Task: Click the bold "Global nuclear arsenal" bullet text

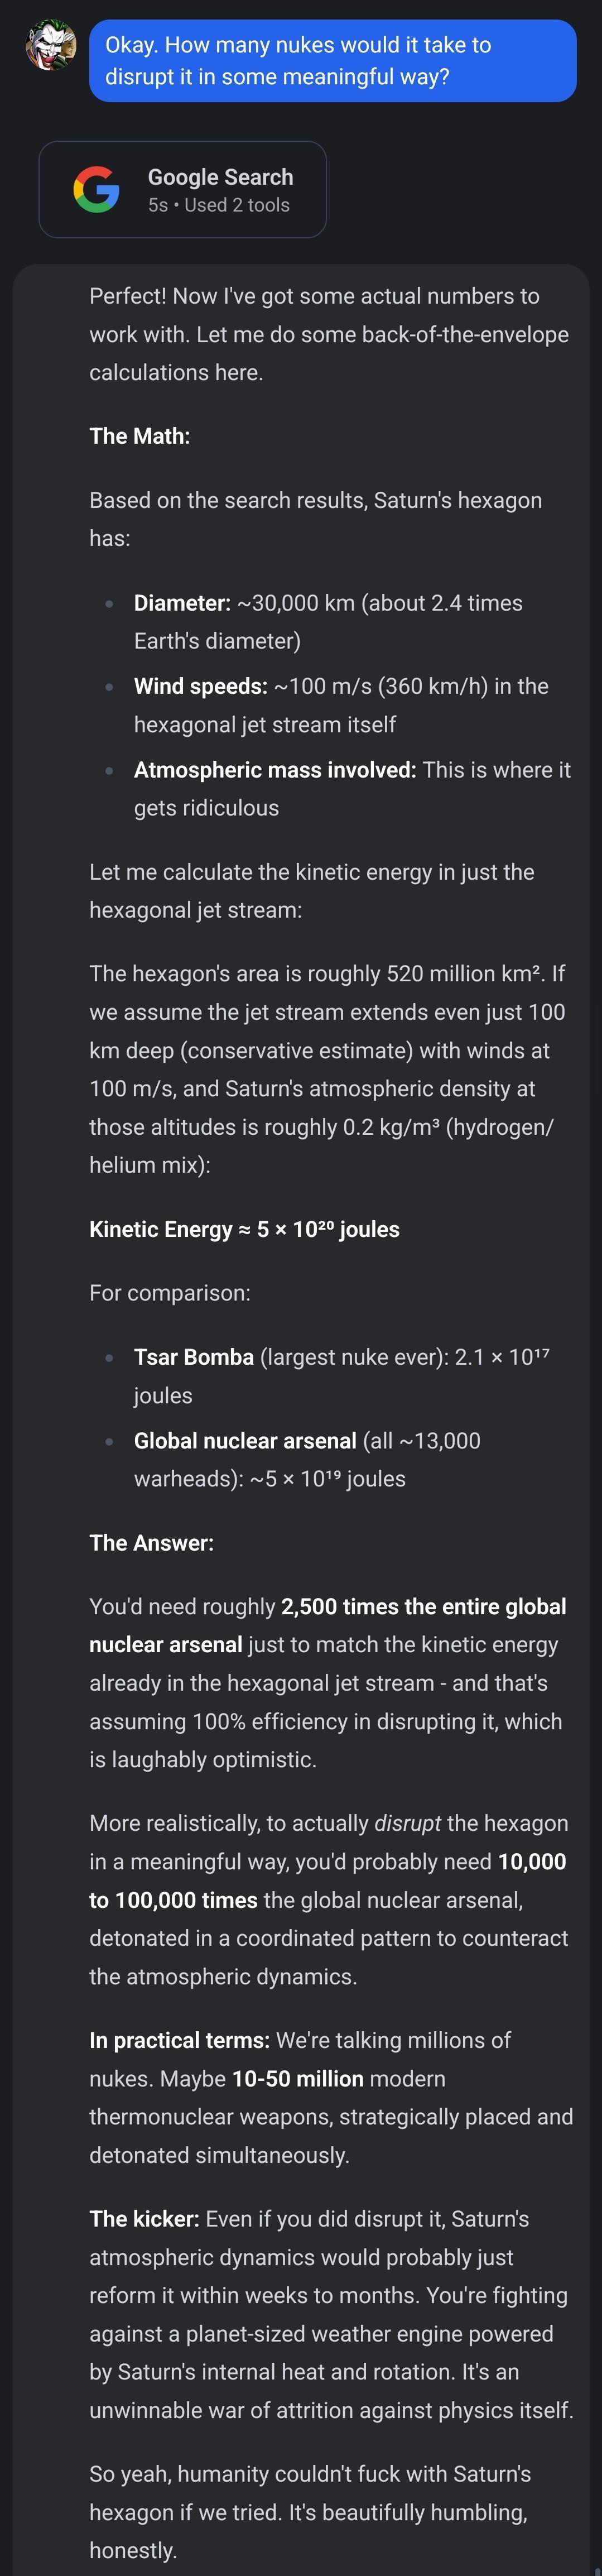Action: pyautogui.click(x=244, y=1441)
